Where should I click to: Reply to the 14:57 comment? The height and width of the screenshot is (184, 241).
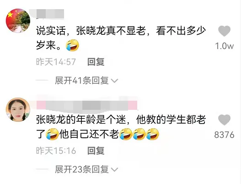click(x=96, y=62)
